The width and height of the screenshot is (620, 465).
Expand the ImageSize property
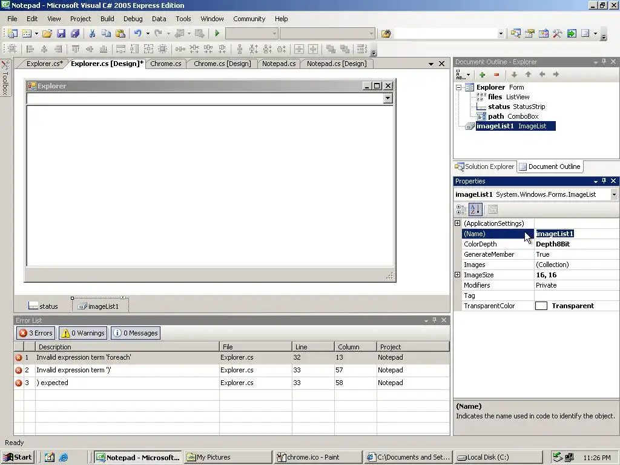click(458, 275)
